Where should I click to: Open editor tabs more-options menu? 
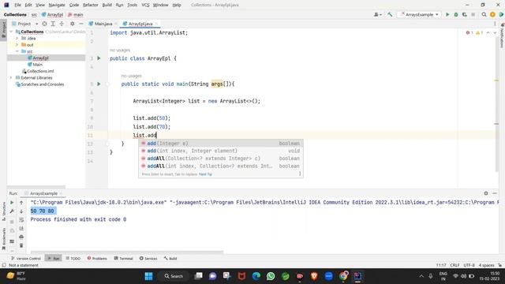tap(495, 24)
